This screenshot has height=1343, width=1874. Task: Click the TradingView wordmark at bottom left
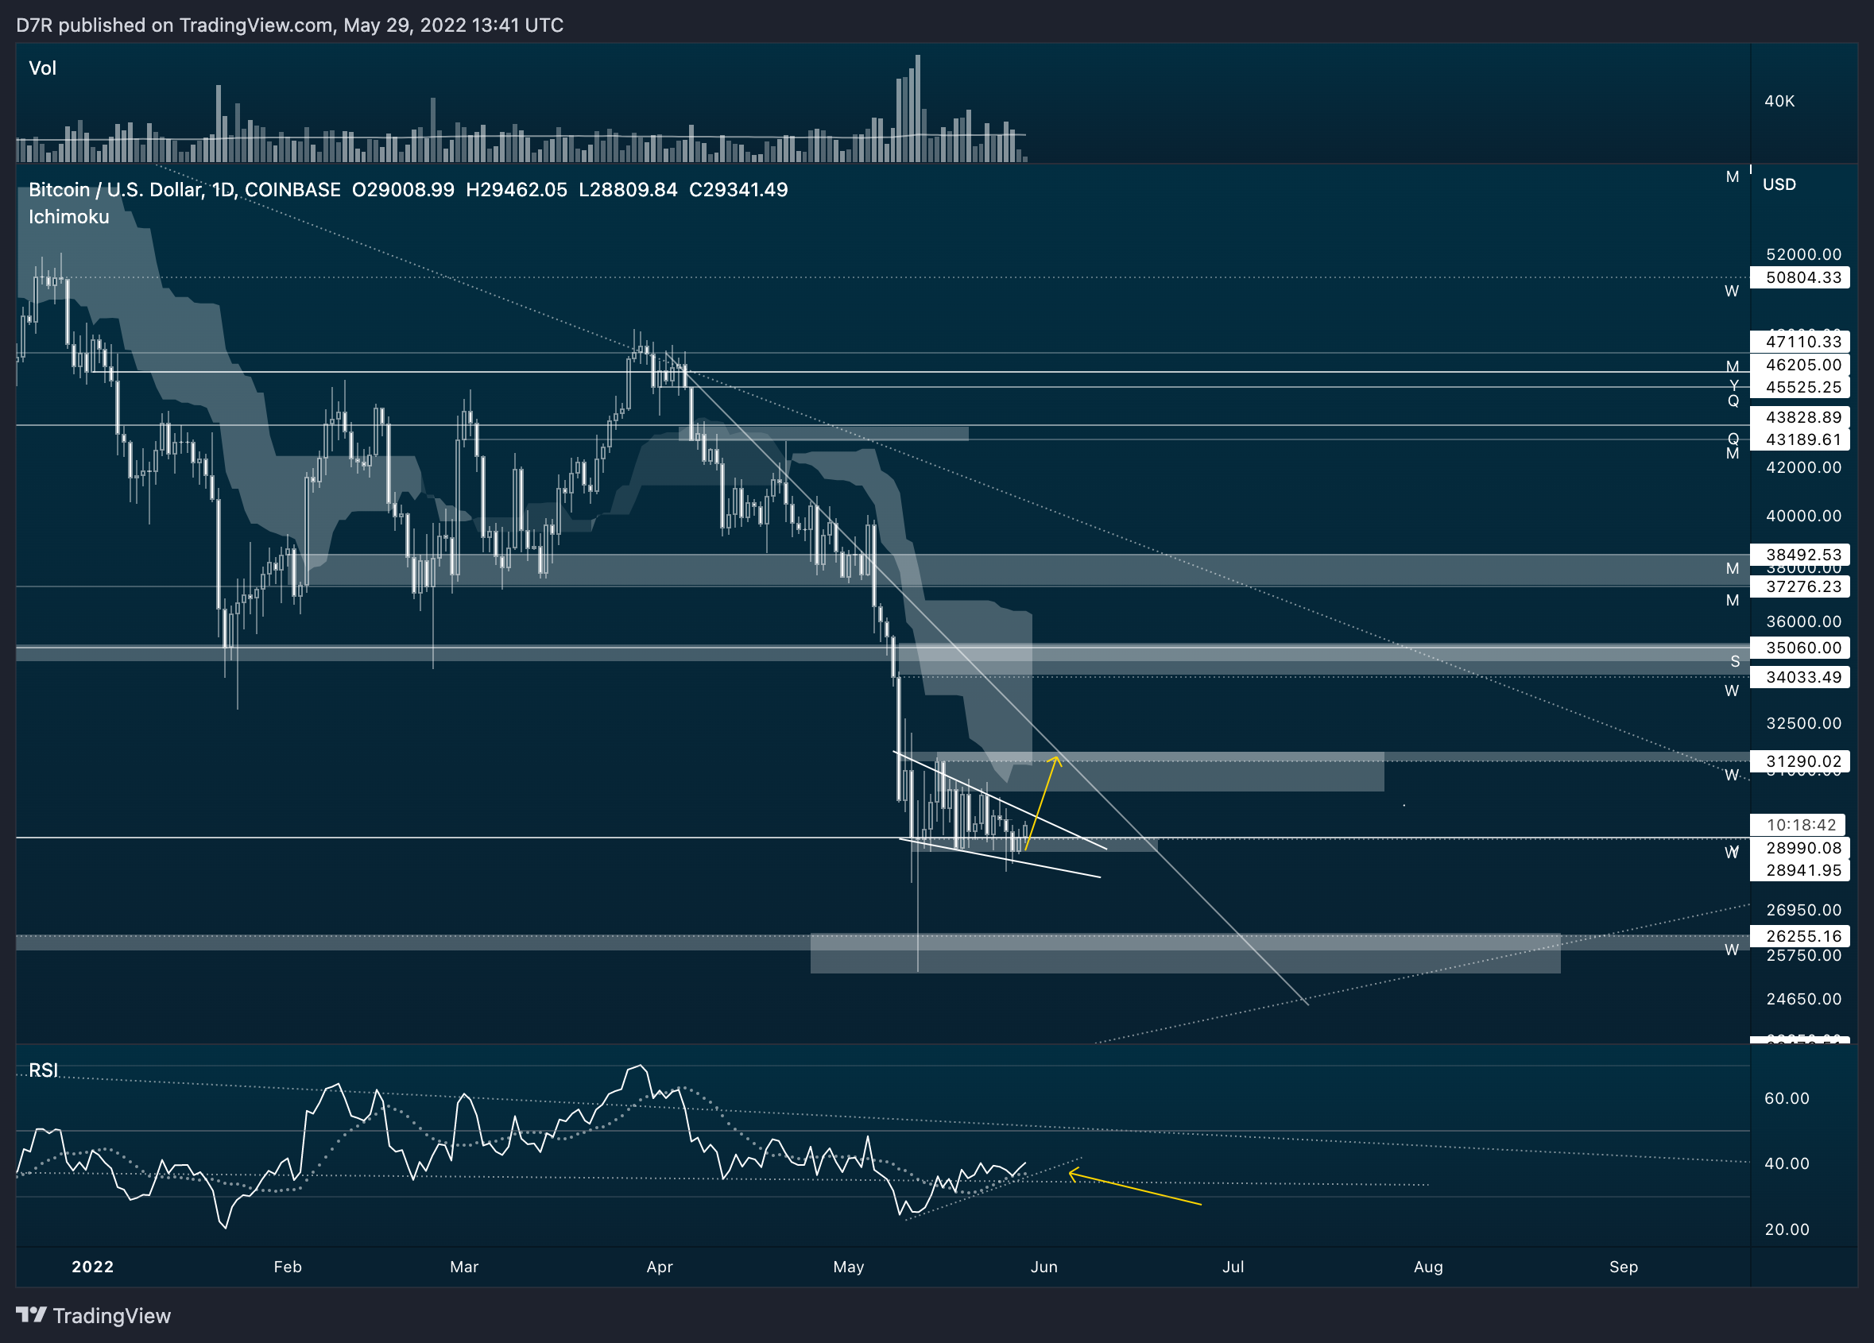[x=111, y=1316]
